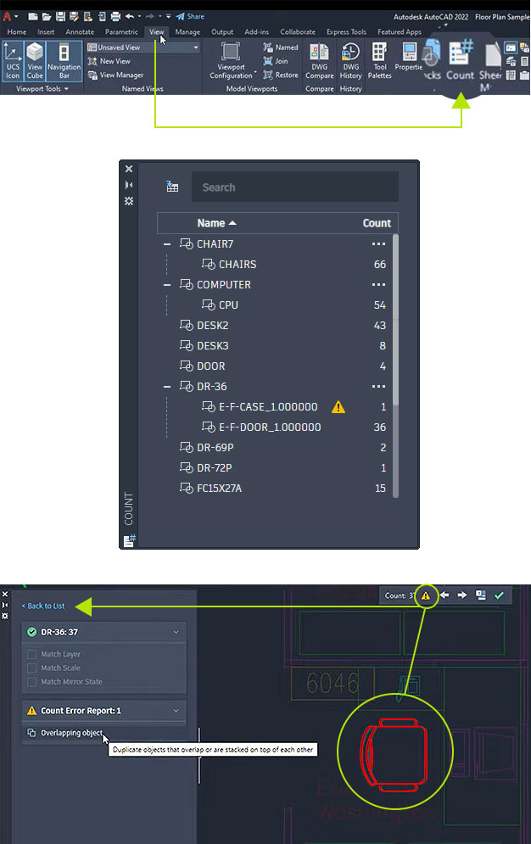Open the Annotate ribbon tab
531x844 pixels.
click(80, 32)
